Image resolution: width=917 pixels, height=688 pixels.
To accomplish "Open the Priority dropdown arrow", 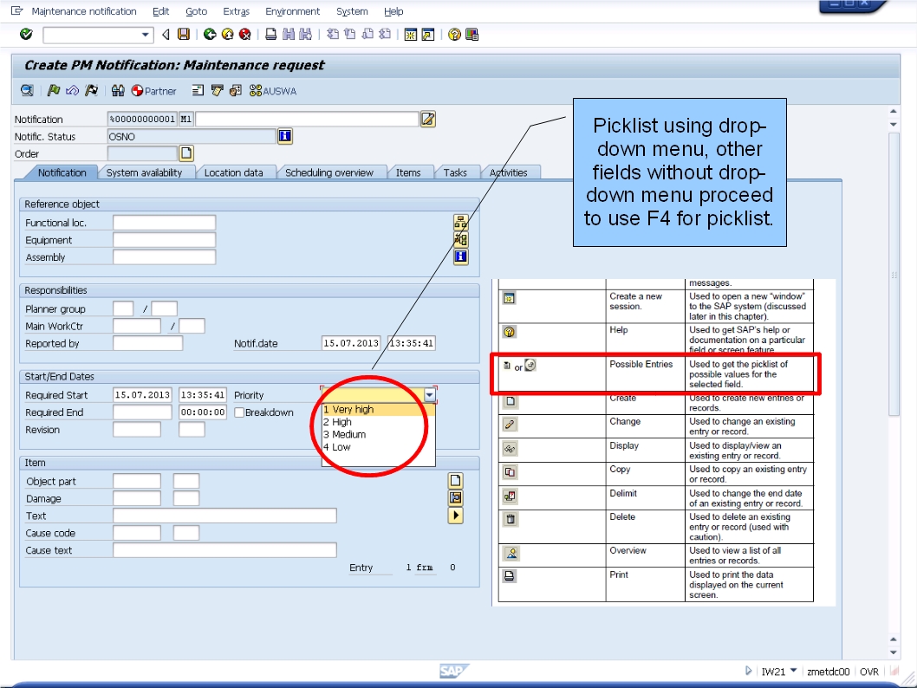I will click(430, 394).
